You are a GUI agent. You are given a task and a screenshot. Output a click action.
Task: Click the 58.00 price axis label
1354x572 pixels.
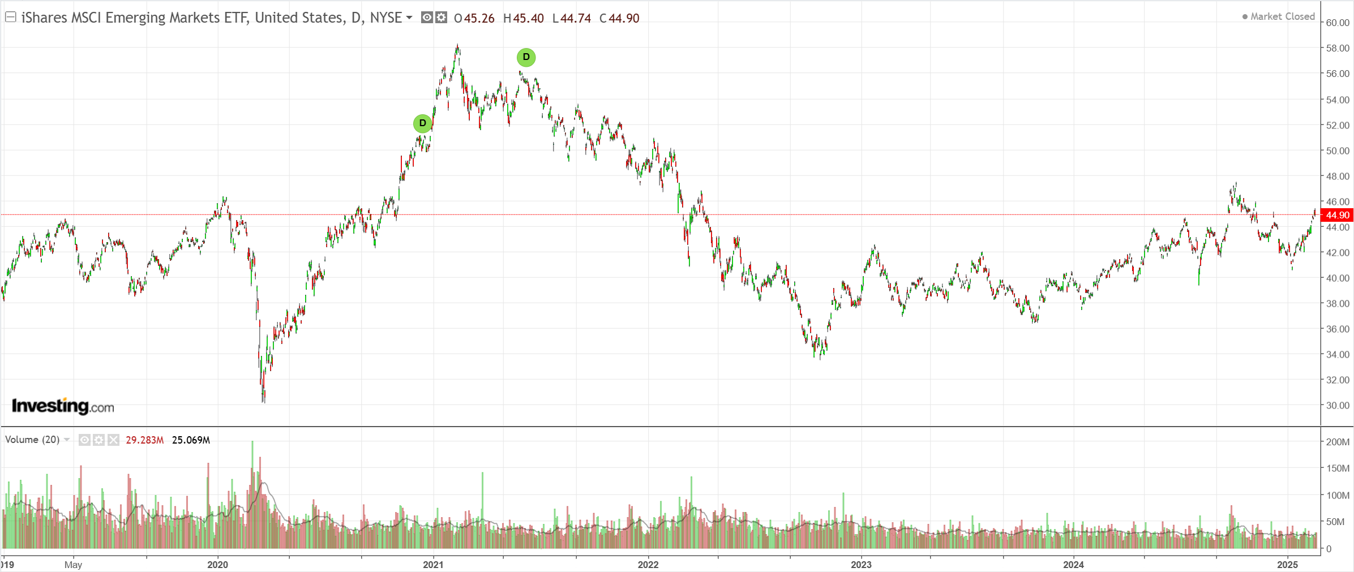point(1338,48)
